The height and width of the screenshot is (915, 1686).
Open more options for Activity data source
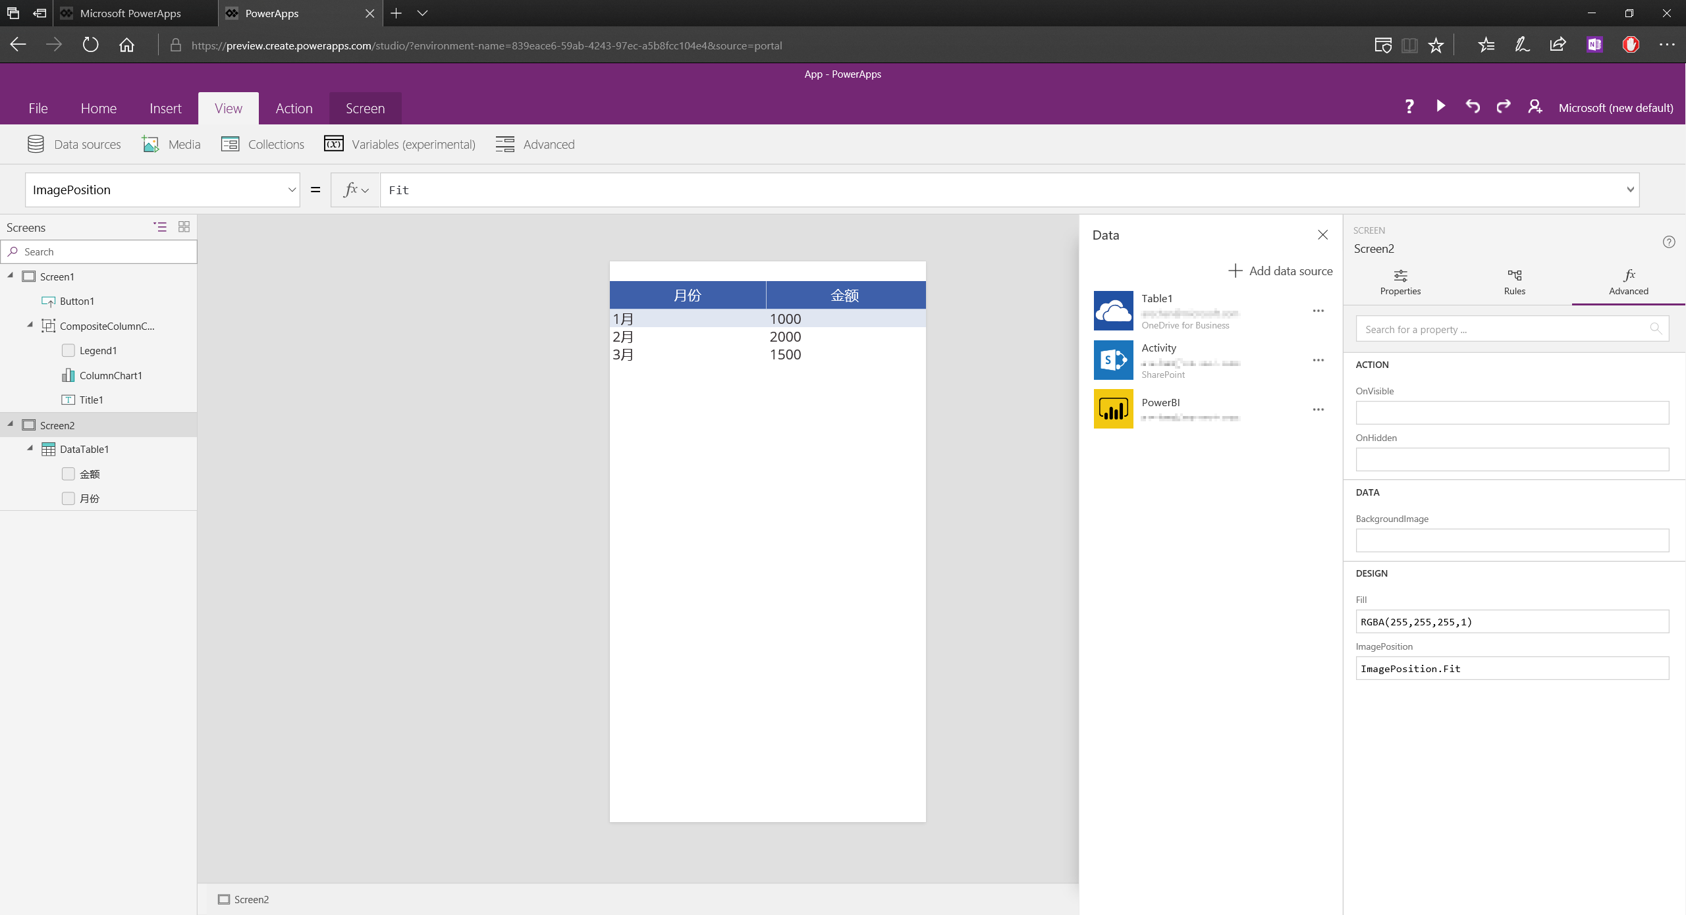pos(1318,360)
